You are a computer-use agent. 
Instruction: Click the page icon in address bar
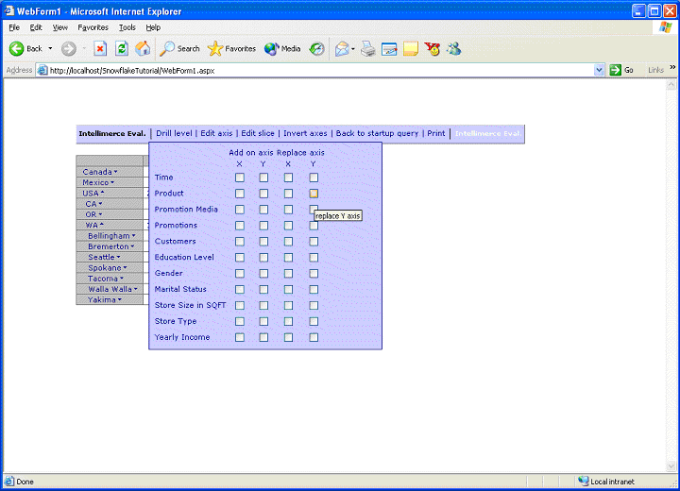42,70
